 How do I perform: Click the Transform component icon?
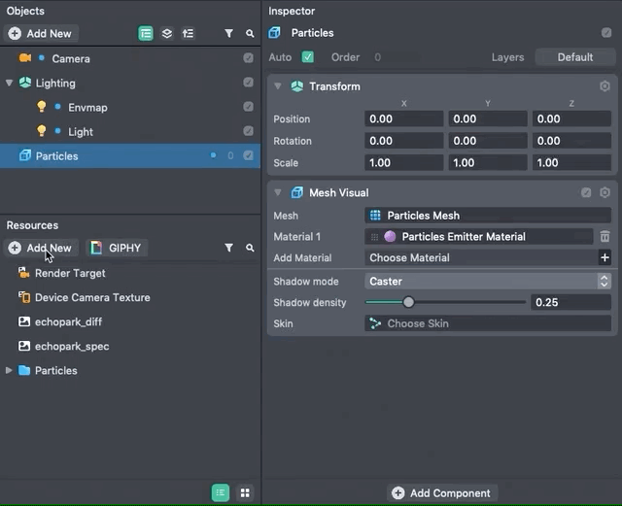click(x=297, y=86)
